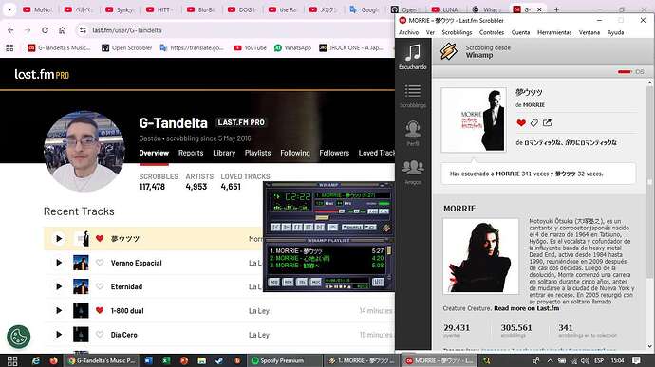655x367 pixels.
Task: Open Playlists tab on Last.fm profile
Action: pyautogui.click(x=258, y=153)
